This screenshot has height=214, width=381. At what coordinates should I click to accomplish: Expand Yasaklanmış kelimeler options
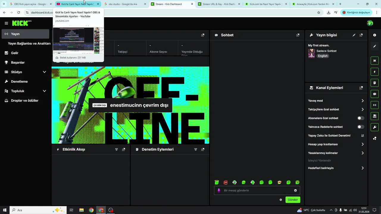point(363,153)
